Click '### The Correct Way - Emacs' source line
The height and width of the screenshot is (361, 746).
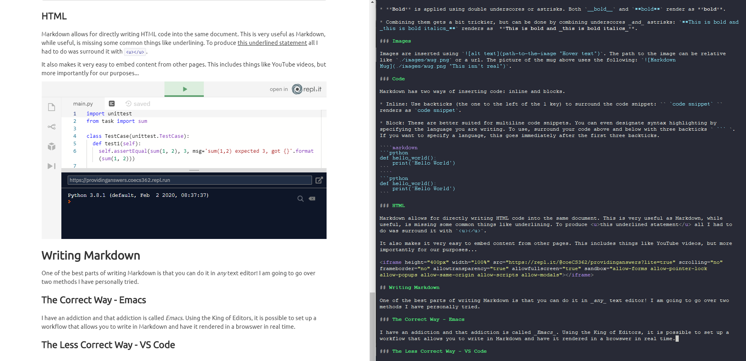[422, 319]
